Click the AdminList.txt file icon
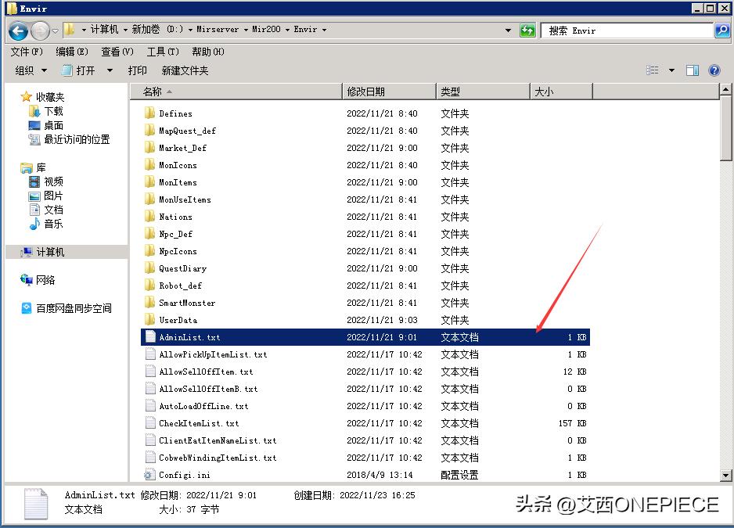 (x=150, y=337)
